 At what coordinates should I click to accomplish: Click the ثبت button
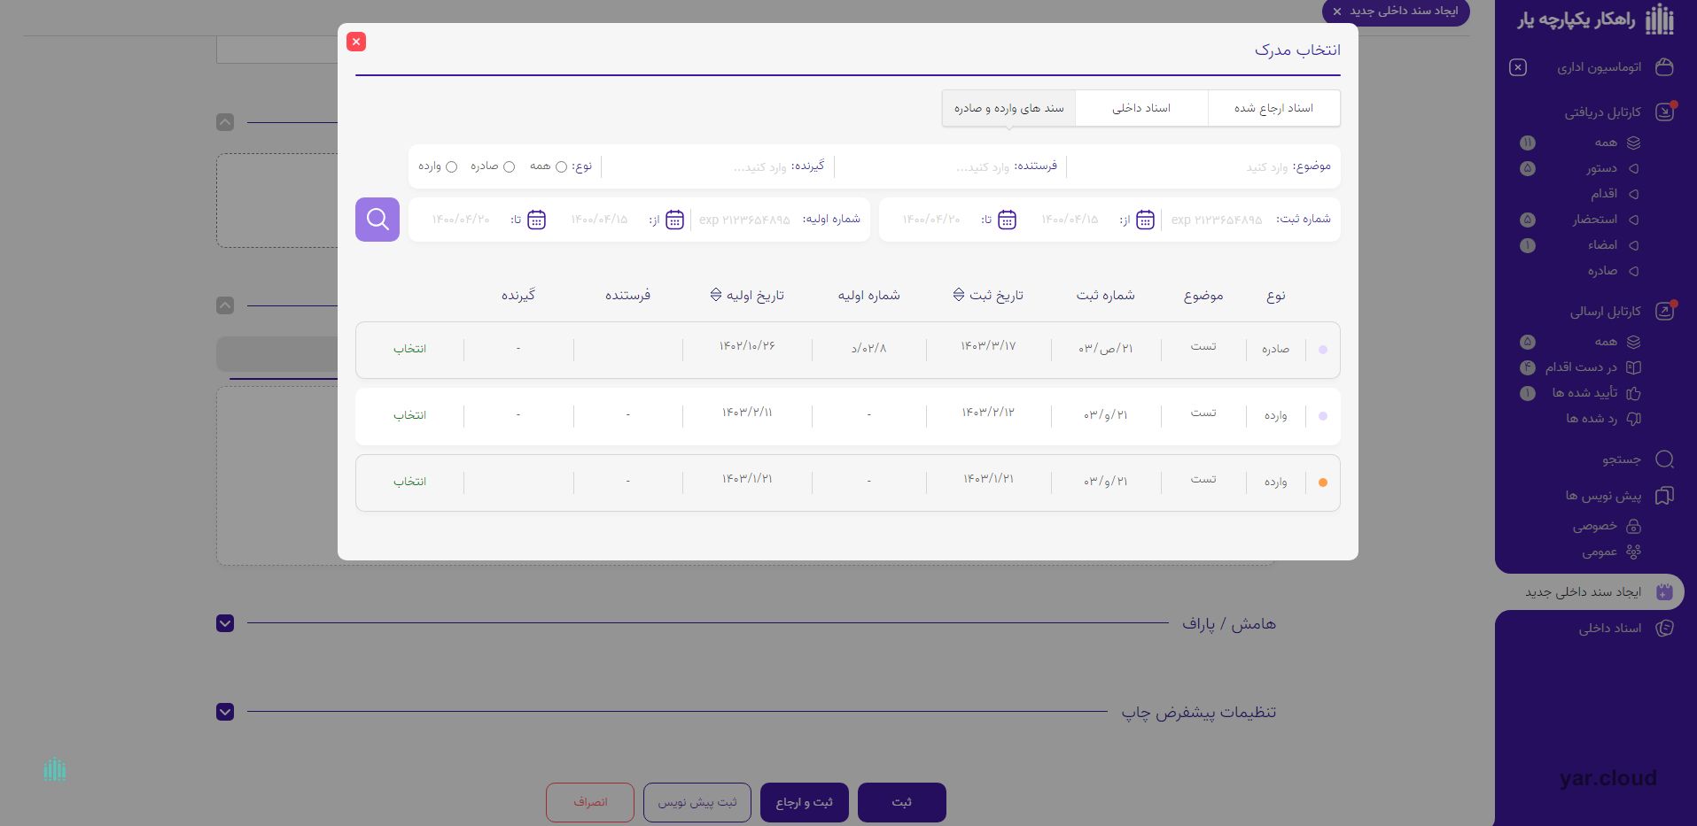point(901,802)
